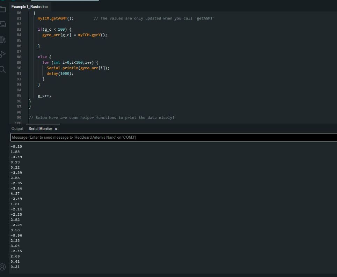The height and width of the screenshot is (277, 337).
Task: Select the Example1_Basics.ino editor tab
Action: click(x=29, y=7)
